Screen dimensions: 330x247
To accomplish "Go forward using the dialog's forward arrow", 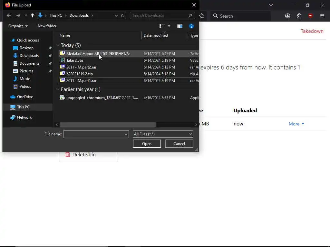I will point(18,15).
